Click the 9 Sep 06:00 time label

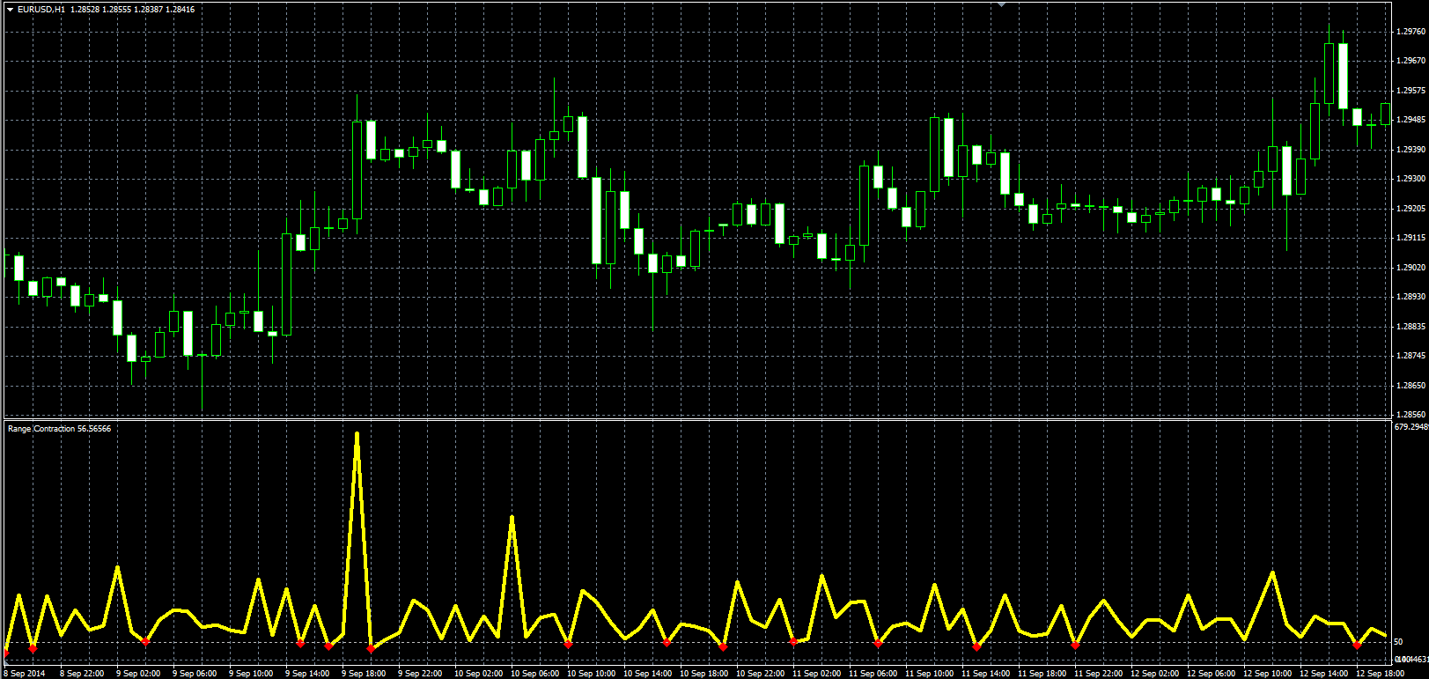coord(195,674)
